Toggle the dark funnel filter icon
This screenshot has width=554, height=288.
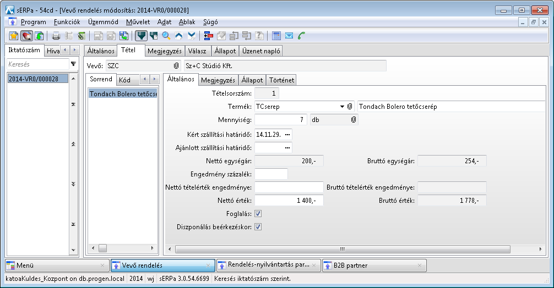[140, 36]
